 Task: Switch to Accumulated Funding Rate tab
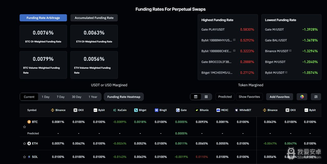click(x=94, y=18)
